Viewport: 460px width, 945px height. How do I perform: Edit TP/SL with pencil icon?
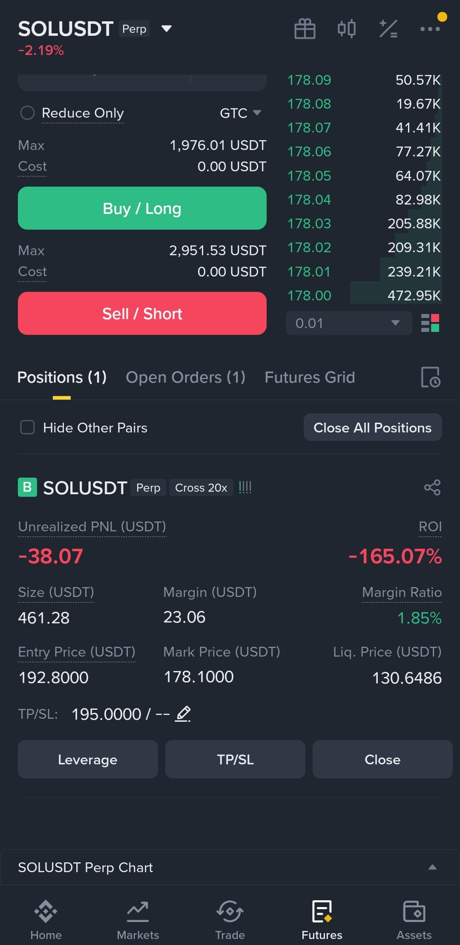pyautogui.click(x=183, y=714)
